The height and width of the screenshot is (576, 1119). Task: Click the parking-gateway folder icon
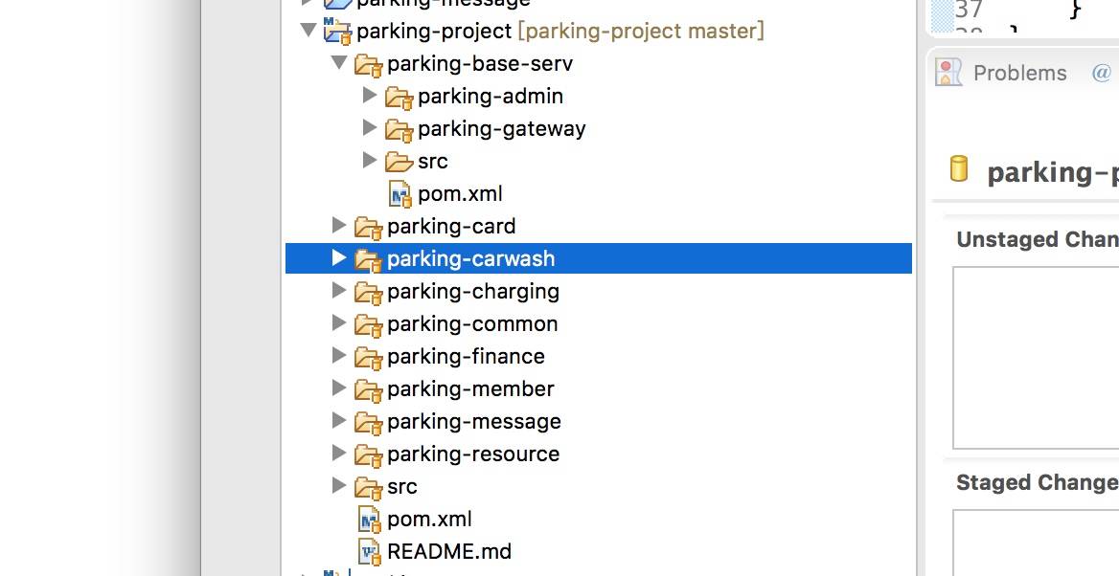click(399, 129)
